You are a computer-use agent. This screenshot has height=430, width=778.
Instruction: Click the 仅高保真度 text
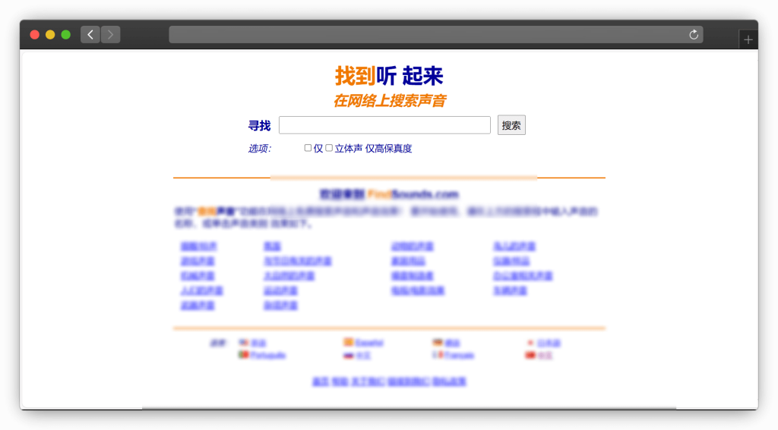click(x=388, y=149)
